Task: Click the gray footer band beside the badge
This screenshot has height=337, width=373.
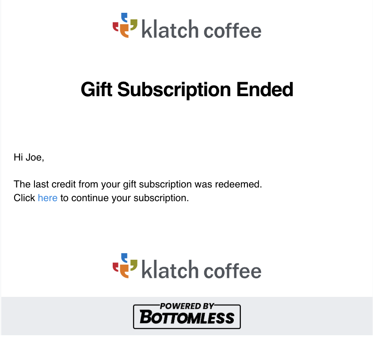Action: pyautogui.click(x=307, y=316)
